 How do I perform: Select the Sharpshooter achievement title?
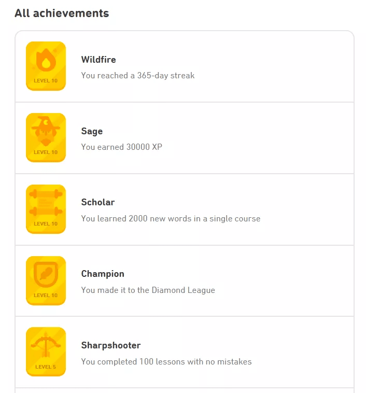click(x=111, y=345)
